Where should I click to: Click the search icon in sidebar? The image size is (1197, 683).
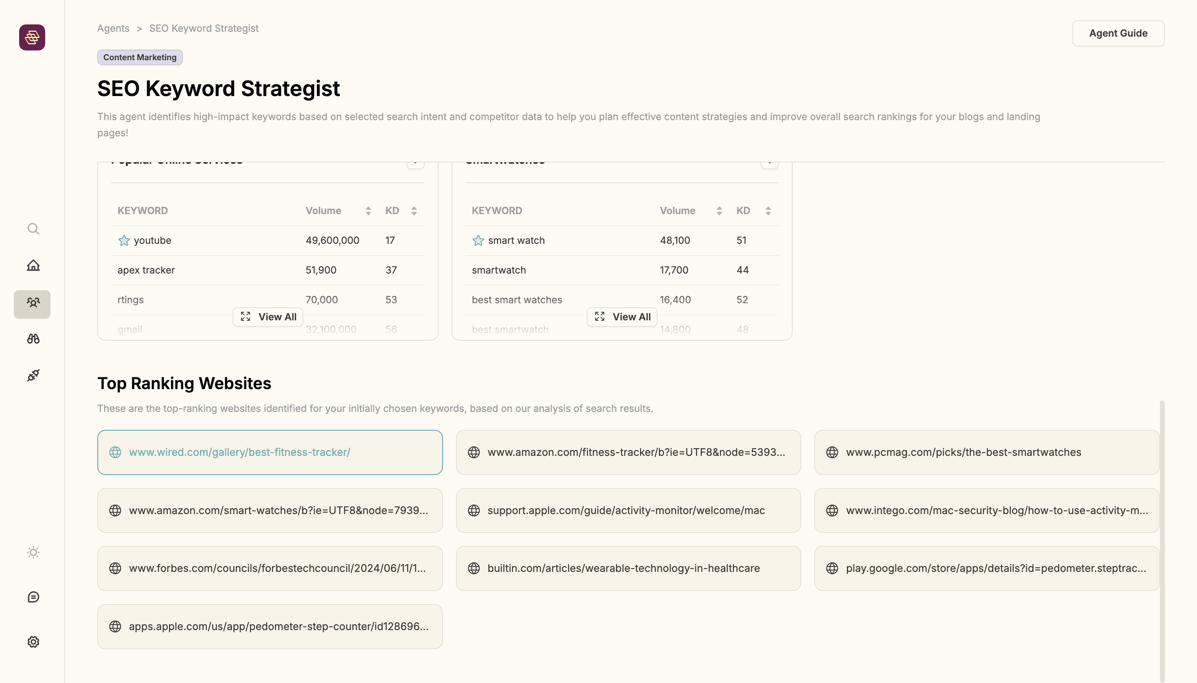coord(33,229)
